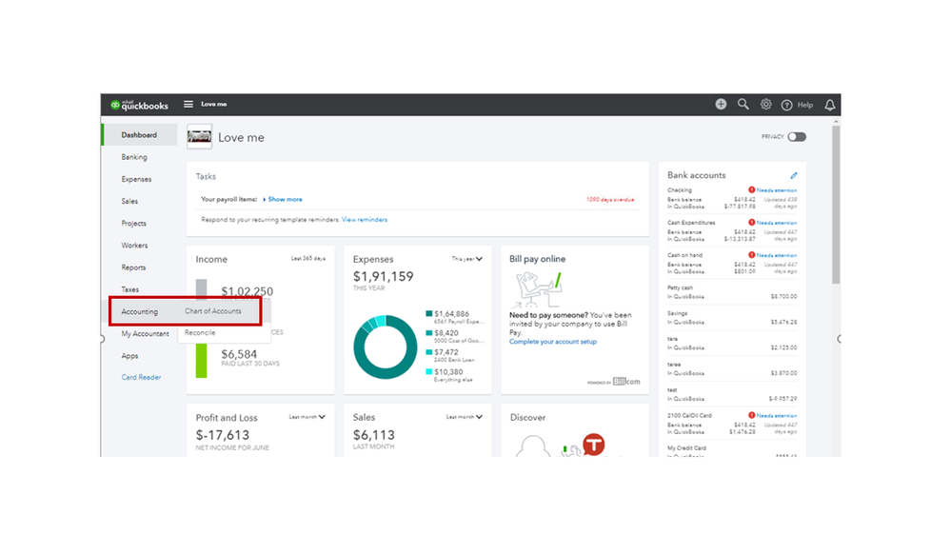Expand the Expenses 'This year' dropdown

(467, 259)
